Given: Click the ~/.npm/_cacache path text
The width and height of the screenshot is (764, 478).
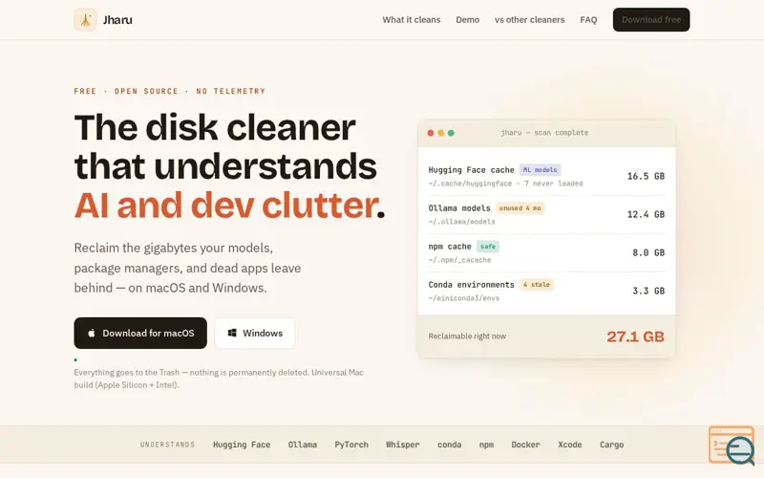Looking at the screenshot, I should [x=459, y=260].
